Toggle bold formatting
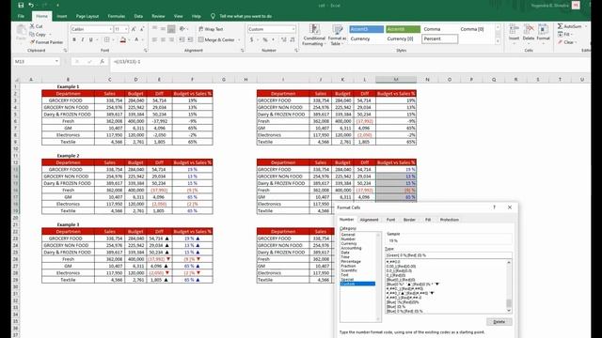This screenshot has height=338, width=602. coord(74,39)
